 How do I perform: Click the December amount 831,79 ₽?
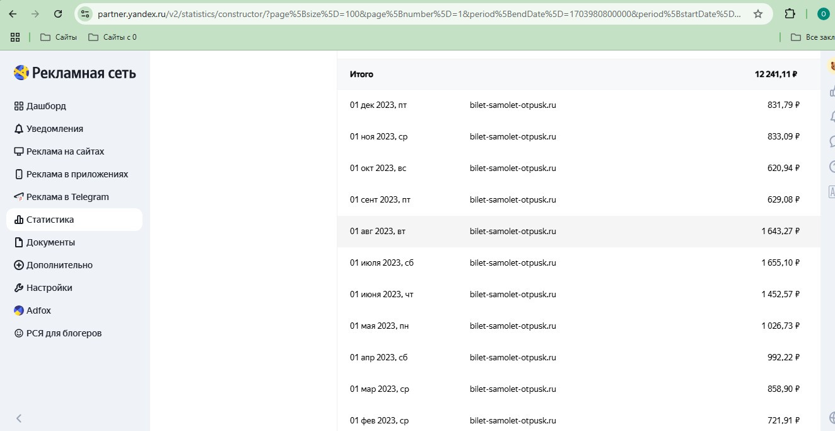(783, 105)
